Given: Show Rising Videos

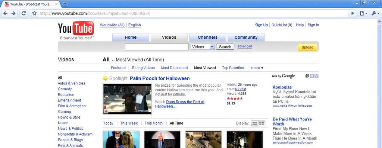Looking at the screenshot, I should point(143,68).
